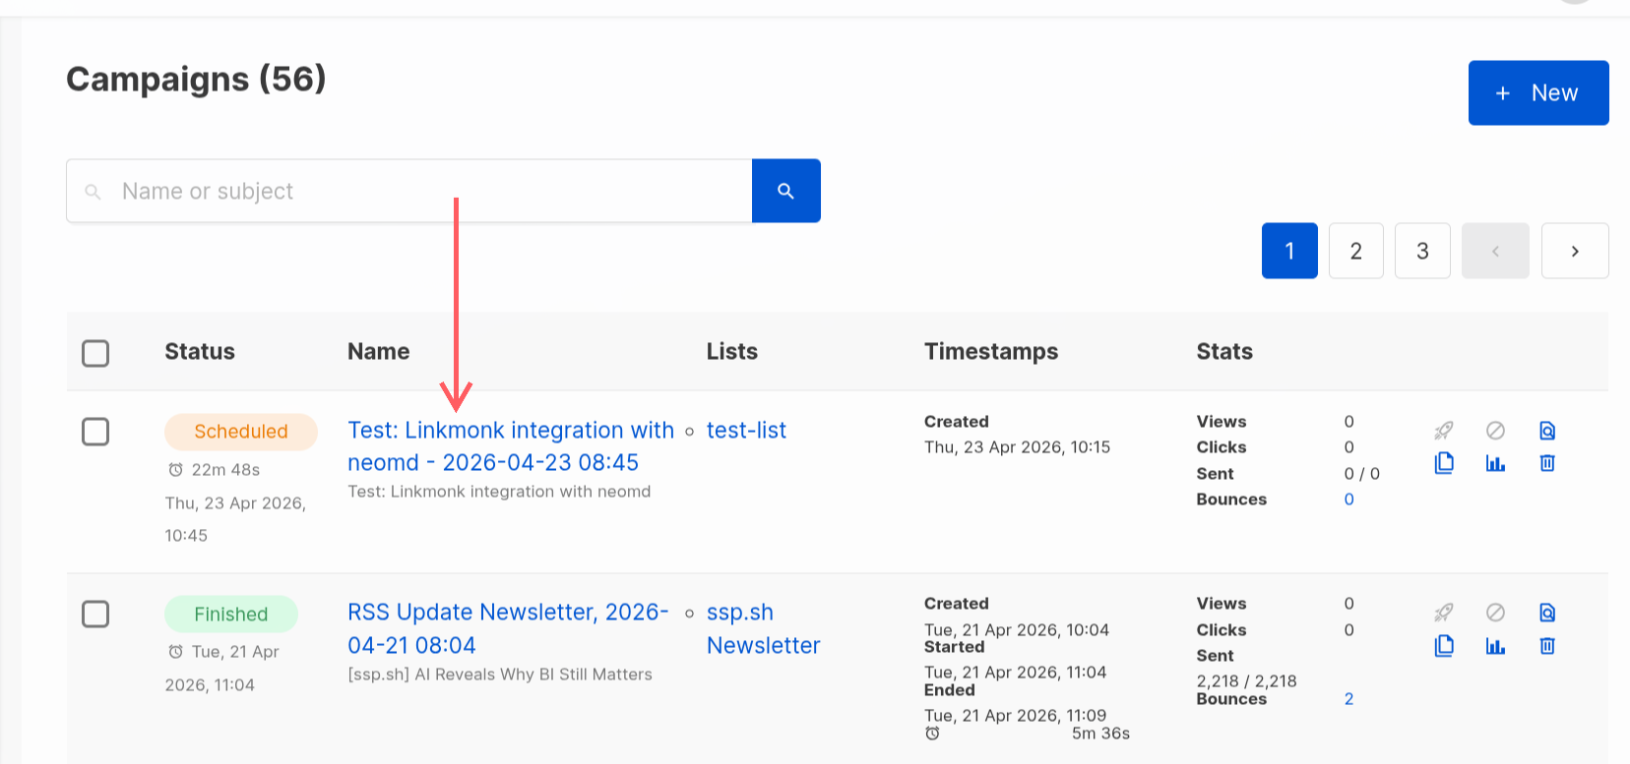Screen dimensions: 1630x764
Task: Clone the RSS Update Newsletter campaign
Action: [x=1444, y=646]
